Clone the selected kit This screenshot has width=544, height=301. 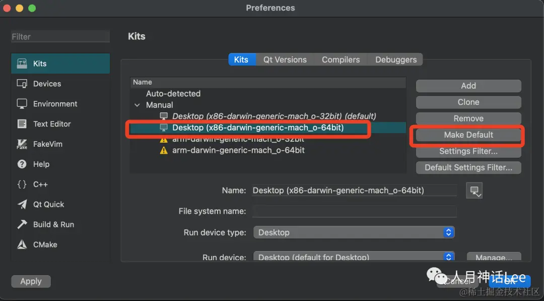[468, 102]
